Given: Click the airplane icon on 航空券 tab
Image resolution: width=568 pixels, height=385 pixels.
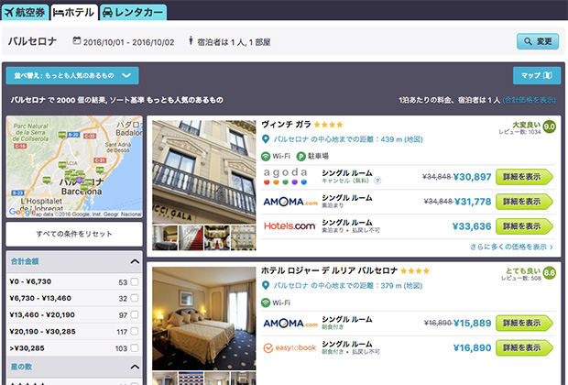Looking at the screenshot, I should pos(8,12).
